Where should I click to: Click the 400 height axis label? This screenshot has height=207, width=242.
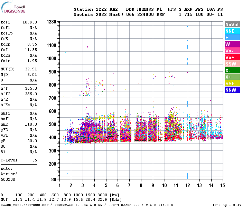pyautogui.click(x=53, y=137)
